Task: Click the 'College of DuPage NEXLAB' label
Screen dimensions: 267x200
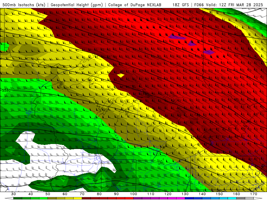Action: coord(135,5)
